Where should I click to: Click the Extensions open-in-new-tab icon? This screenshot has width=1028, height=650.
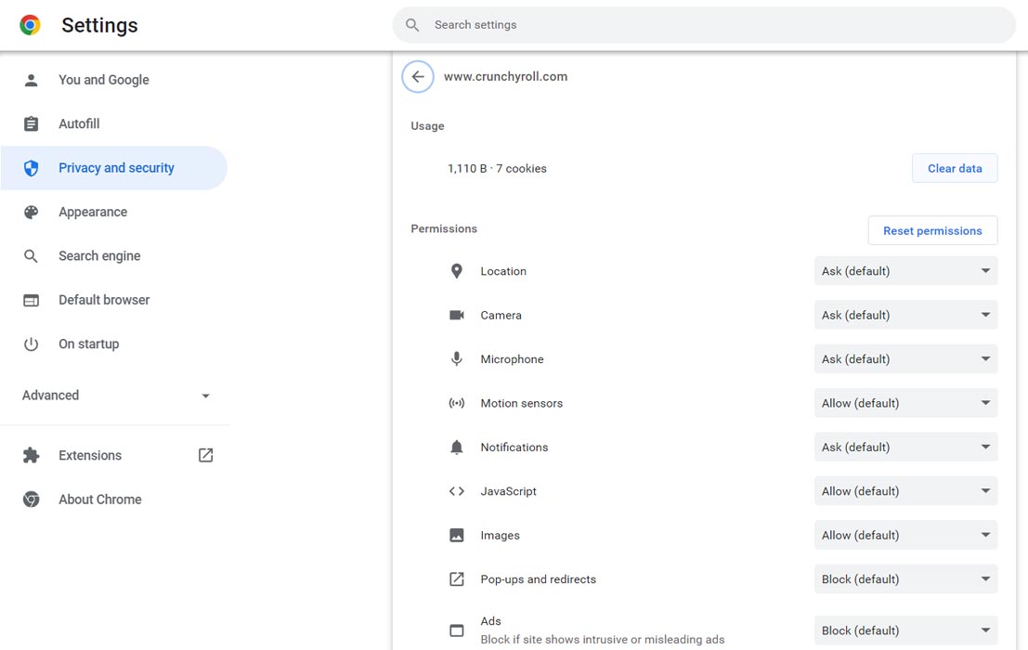click(x=206, y=455)
